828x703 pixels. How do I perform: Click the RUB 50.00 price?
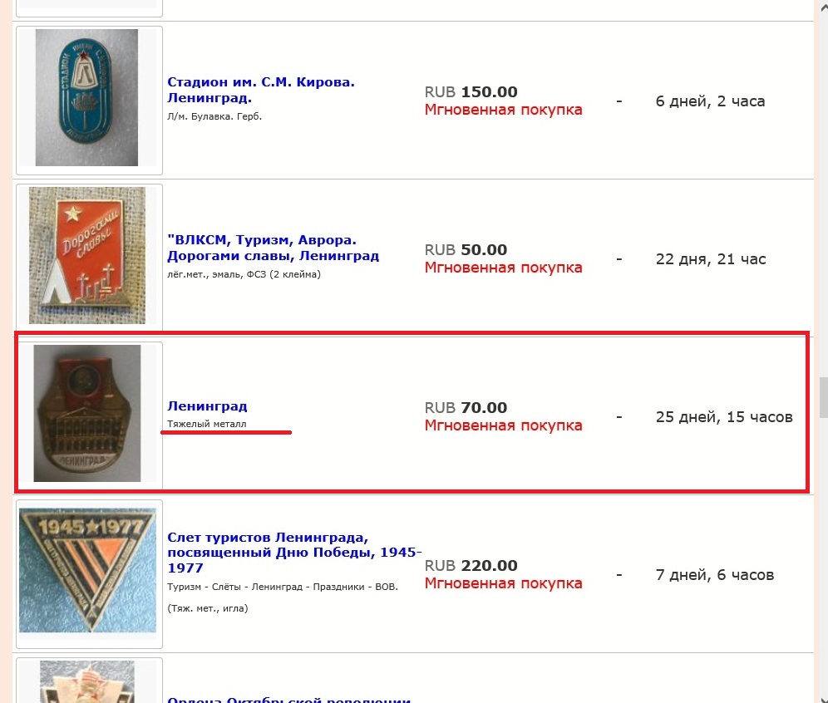click(x=466, y=250)
